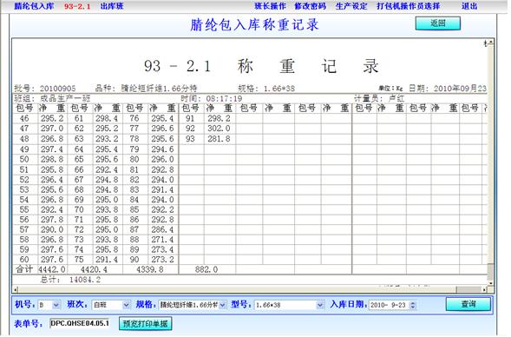Click the vertical scrollbar thumb
This screenshot has height=337, width=511.
click(490, 272)
